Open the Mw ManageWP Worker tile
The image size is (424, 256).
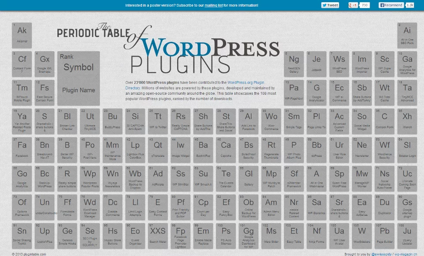tap(362, 178)
